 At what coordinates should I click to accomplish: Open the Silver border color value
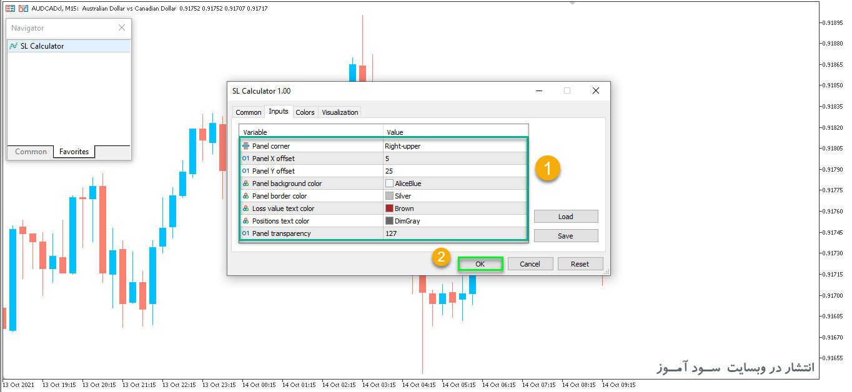click(x=455, y=196)
